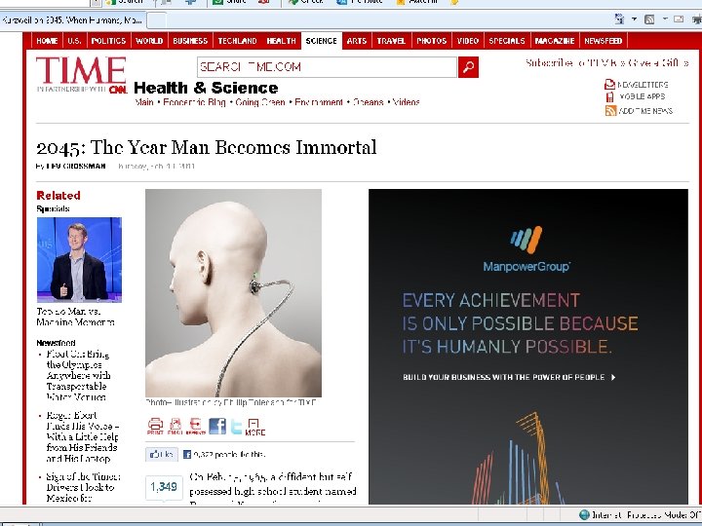This screenshot has width=702, height=526.
Task: Click the ManpowerGroup logo in the ad
Action: click(526, 249)
